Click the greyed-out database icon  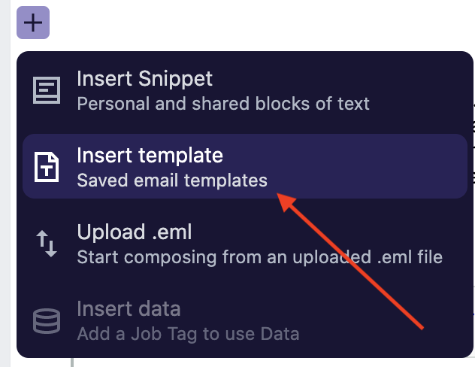47,321
